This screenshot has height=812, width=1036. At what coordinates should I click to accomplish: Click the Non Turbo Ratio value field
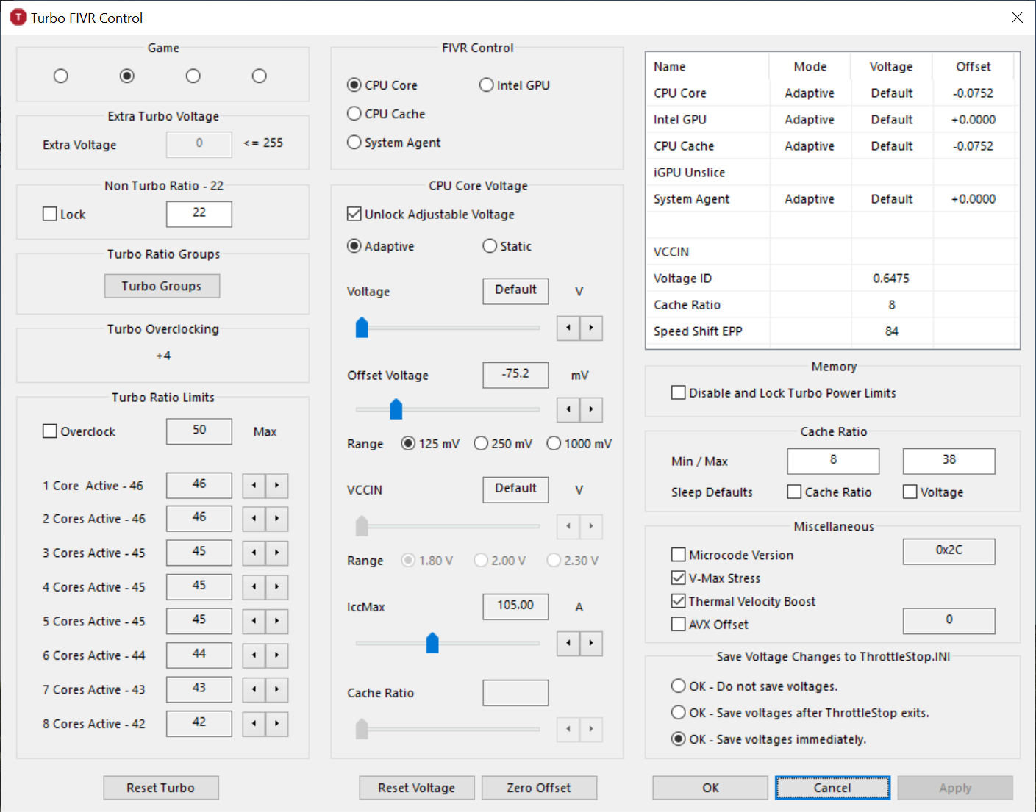[x=199, y=214]
